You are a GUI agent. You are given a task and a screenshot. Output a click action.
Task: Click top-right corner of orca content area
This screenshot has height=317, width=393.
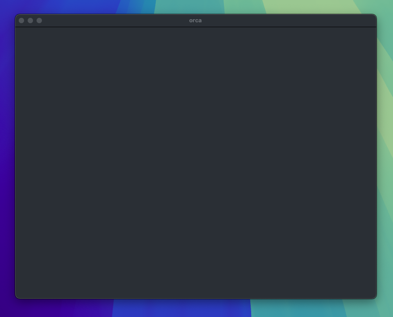click(374, 29)
